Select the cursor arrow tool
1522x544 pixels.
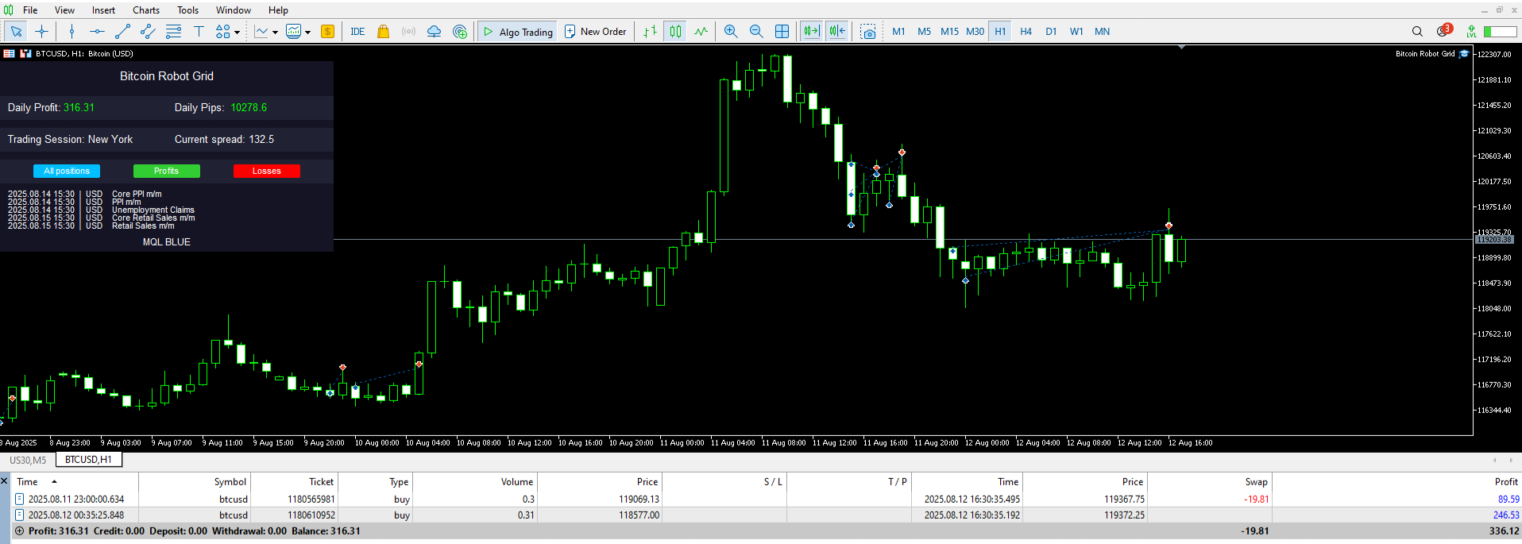(16, 32)
